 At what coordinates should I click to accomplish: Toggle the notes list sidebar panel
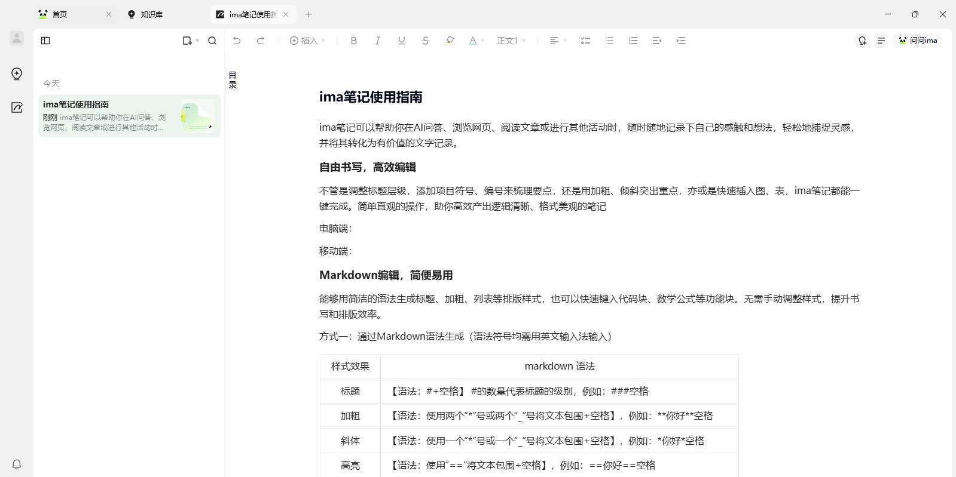pos(45,41)
